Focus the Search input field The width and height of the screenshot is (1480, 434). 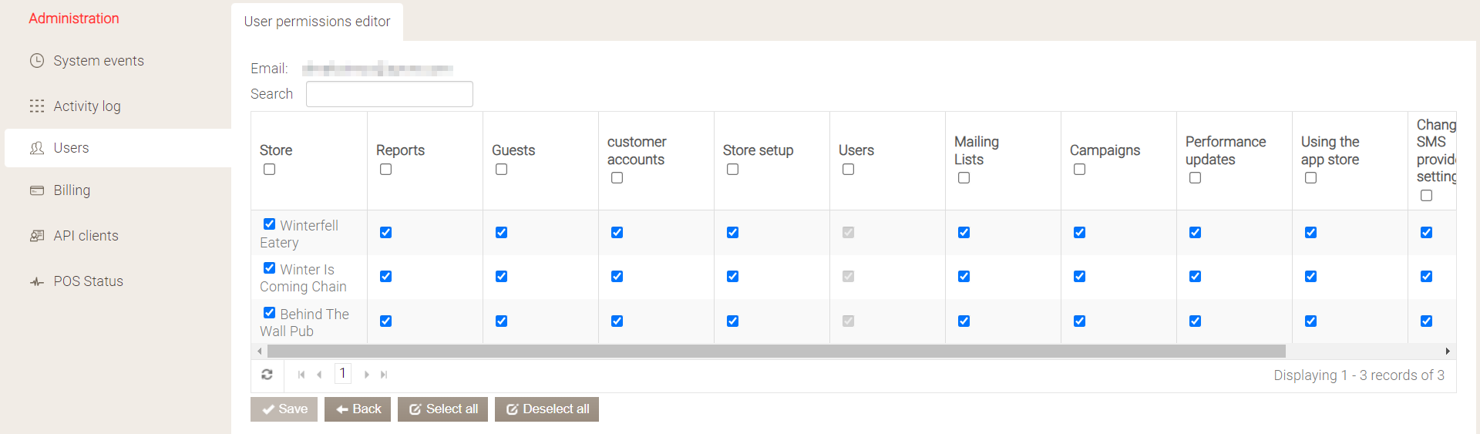pos(389,94)
